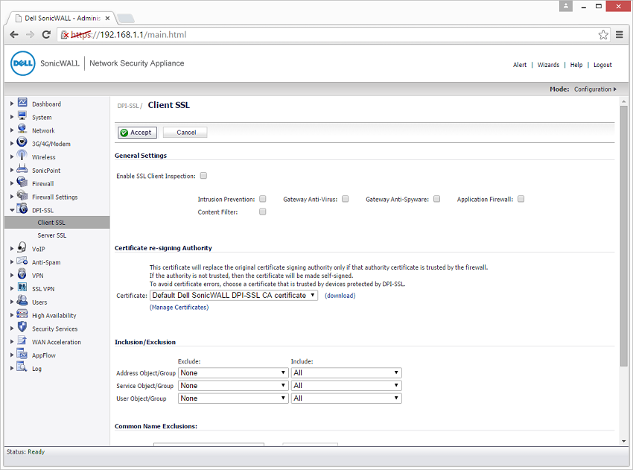Click the insecure HTTPS warning icon

point(65,35)
